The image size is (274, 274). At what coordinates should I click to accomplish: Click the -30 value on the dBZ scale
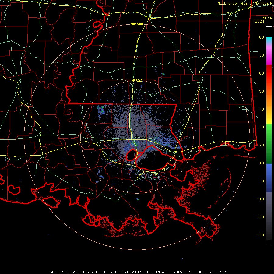(x=260, y=235)
